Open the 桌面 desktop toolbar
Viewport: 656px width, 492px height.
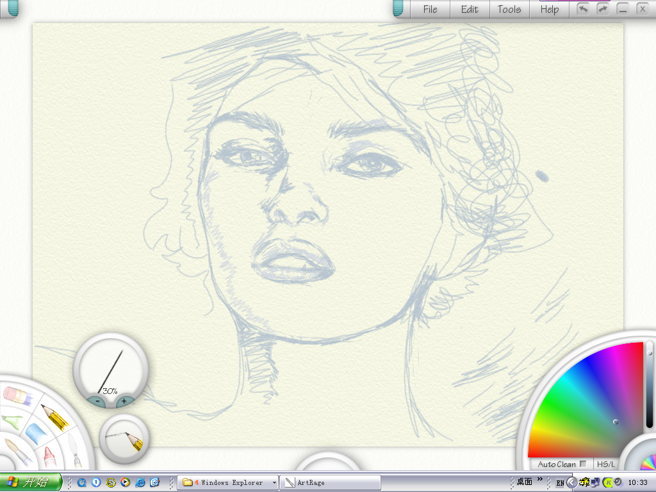524,482
